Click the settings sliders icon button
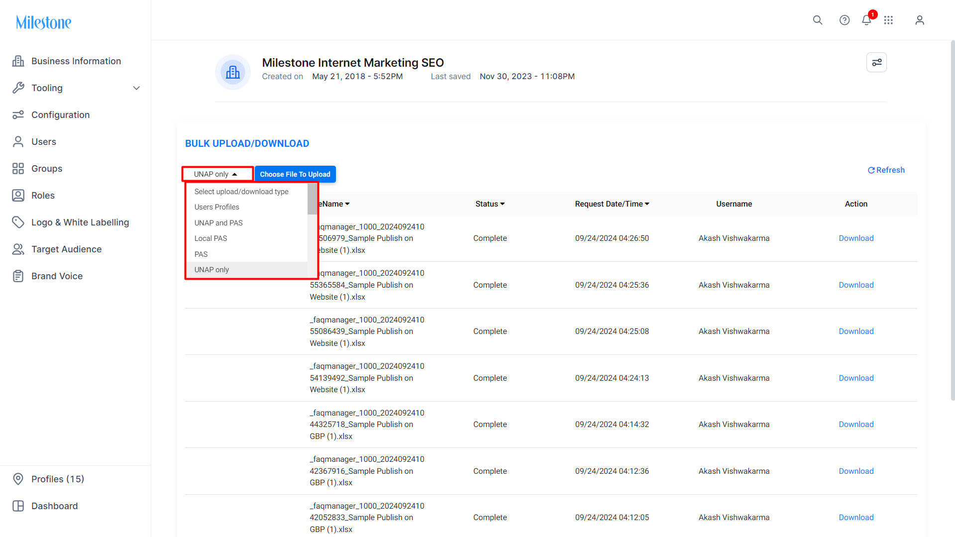The image size is (955, 537). click(x=876, y=62)
